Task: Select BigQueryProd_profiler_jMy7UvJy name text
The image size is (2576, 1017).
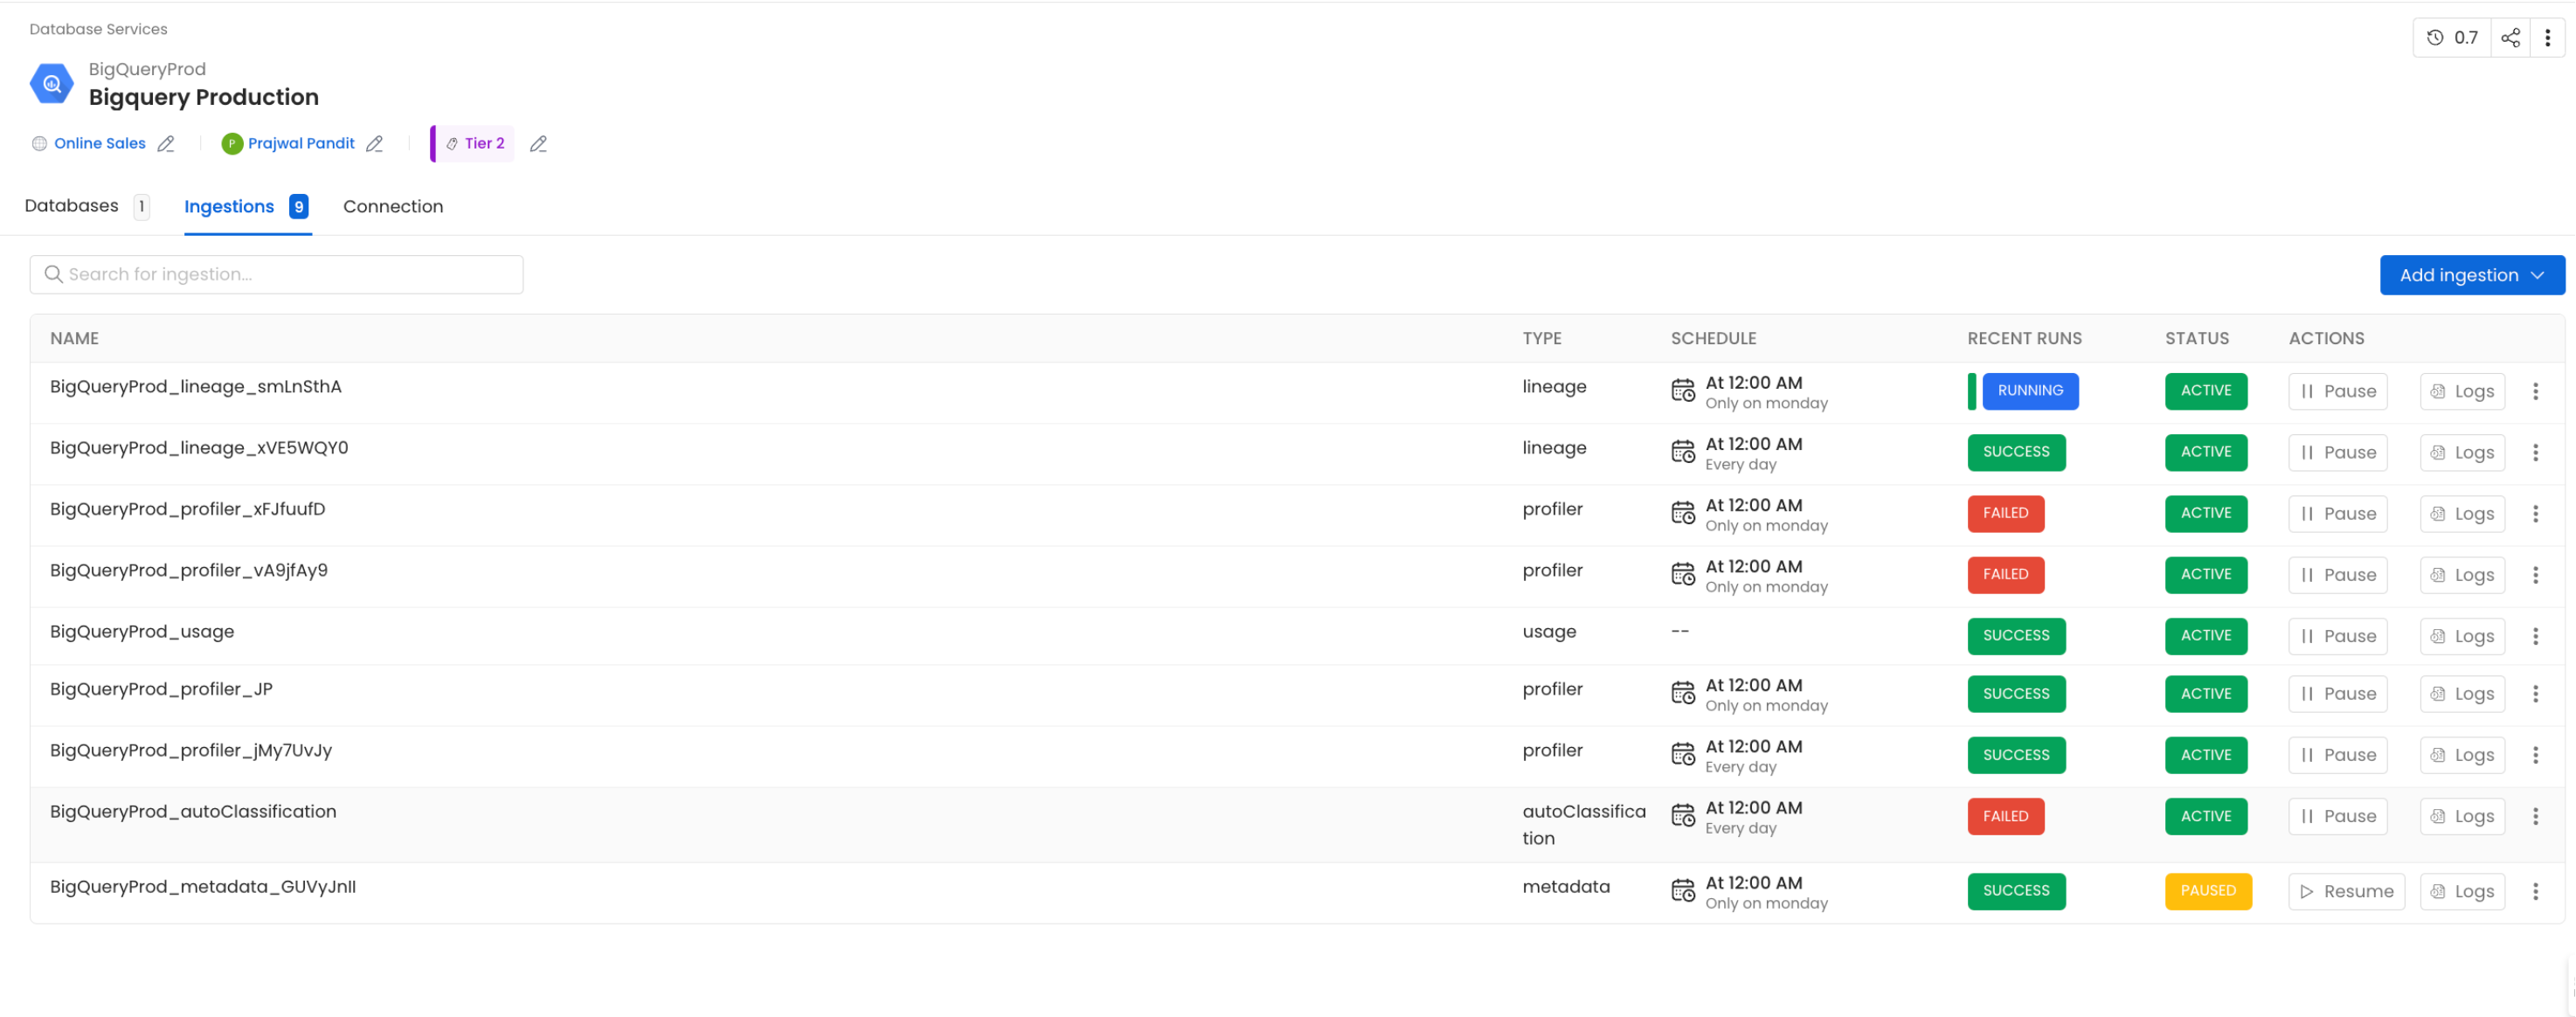Action: coord(191,751)
